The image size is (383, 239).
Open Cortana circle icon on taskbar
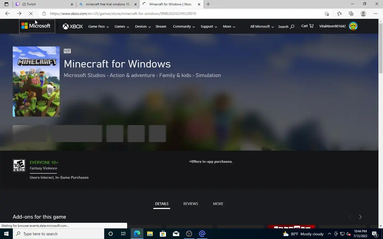coord(111,234)
